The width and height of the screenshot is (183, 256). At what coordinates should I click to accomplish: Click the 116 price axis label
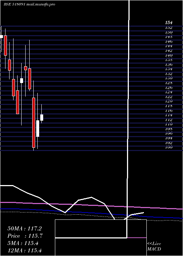tap(169, 110)
